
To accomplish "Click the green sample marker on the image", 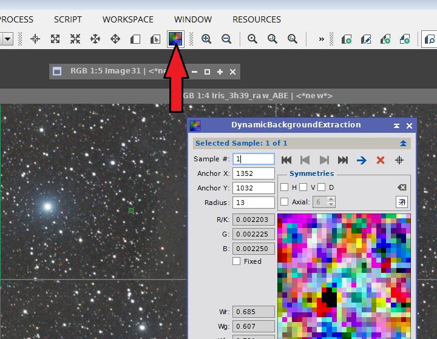I will (x=131, y=210).
